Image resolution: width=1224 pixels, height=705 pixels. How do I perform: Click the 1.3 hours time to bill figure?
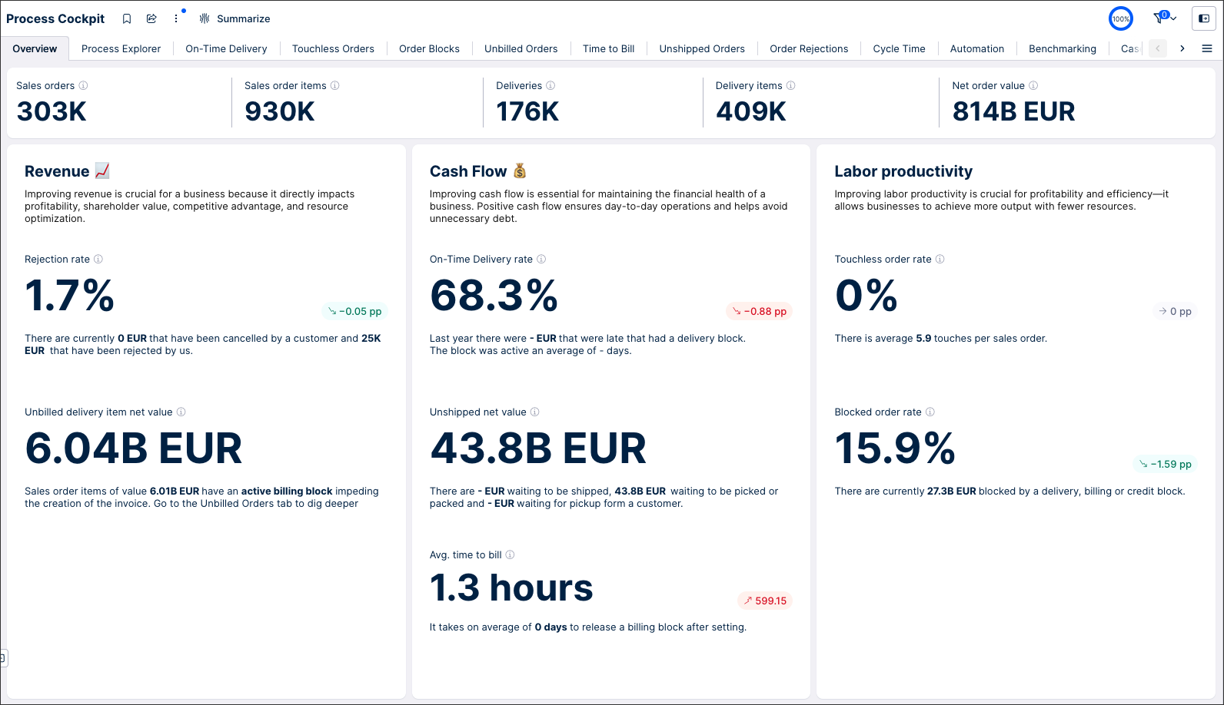[x=511, y=588]
